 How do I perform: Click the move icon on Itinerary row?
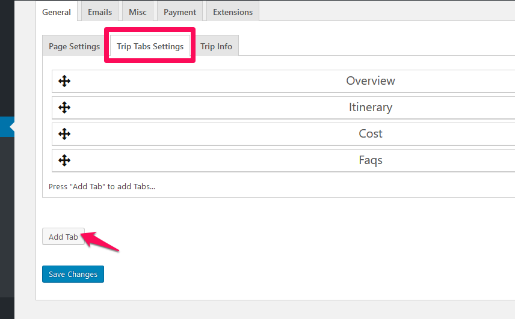pos(64,107)
